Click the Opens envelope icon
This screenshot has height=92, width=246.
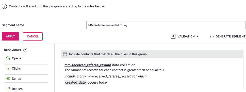[x=8, y=58]
